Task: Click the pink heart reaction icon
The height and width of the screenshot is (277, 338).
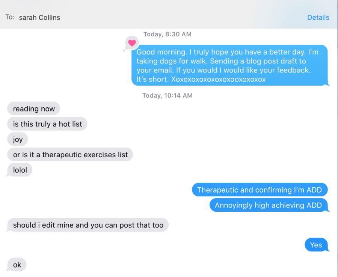Action: (131, 43)
